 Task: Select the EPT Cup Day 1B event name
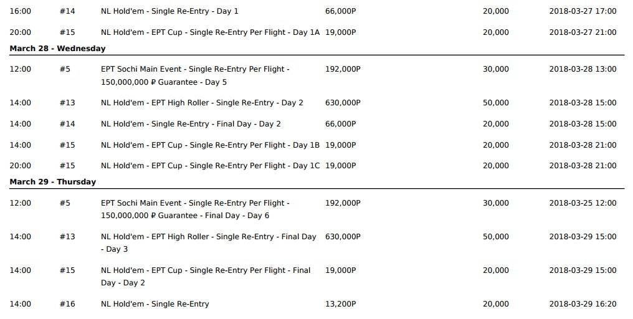coord(210,145)
